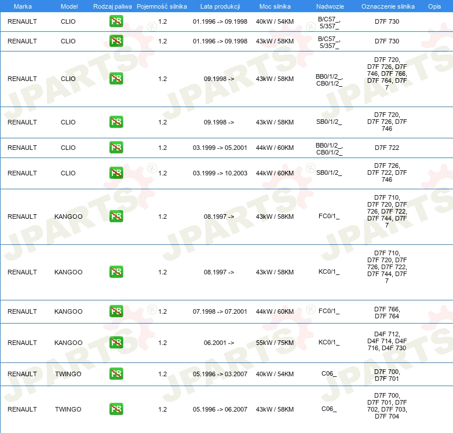Click SB0/1/2_ body in the 44kW/60KM row
This screenshot has height=433, width=453.
[329, 173]
